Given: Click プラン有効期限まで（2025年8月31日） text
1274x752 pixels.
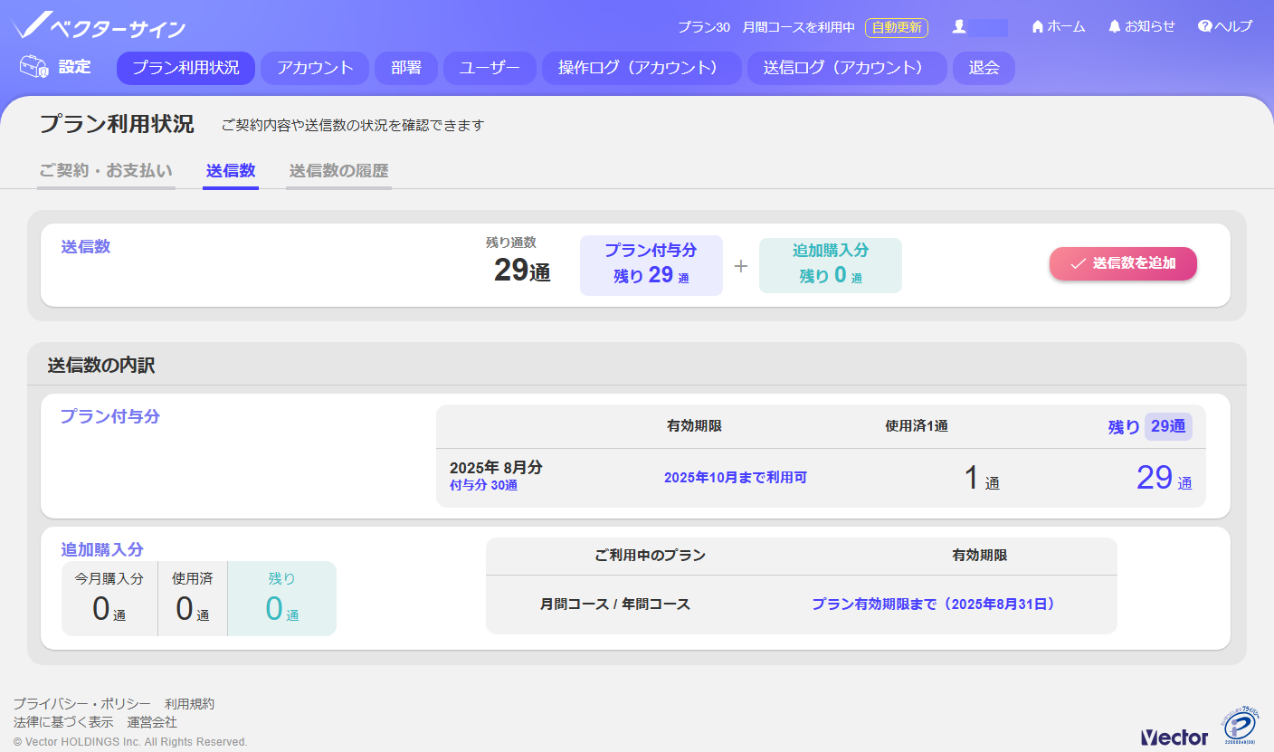Looking at the screenshot, I should click(x=934, y=604).
